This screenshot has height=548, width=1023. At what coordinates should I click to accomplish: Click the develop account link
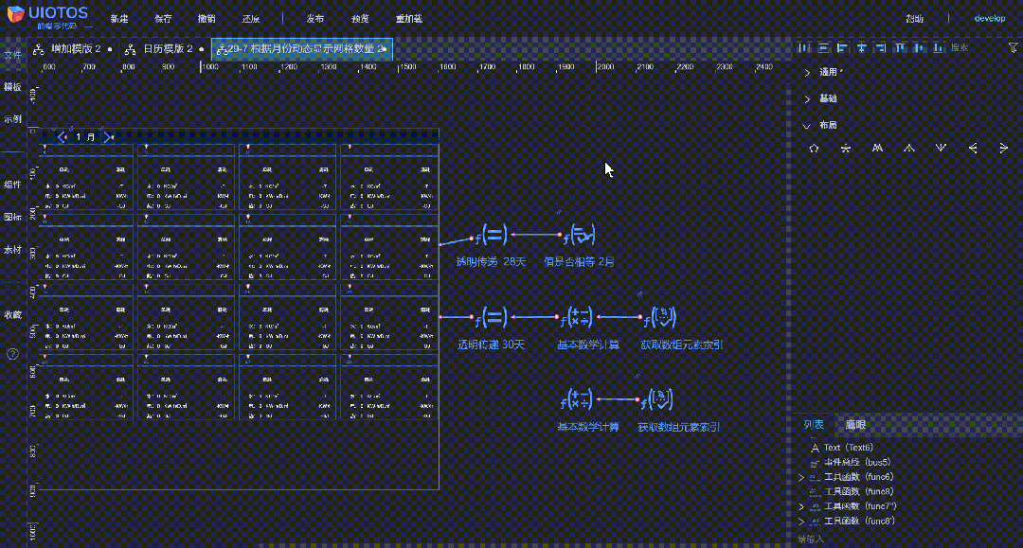pos(990,18)
